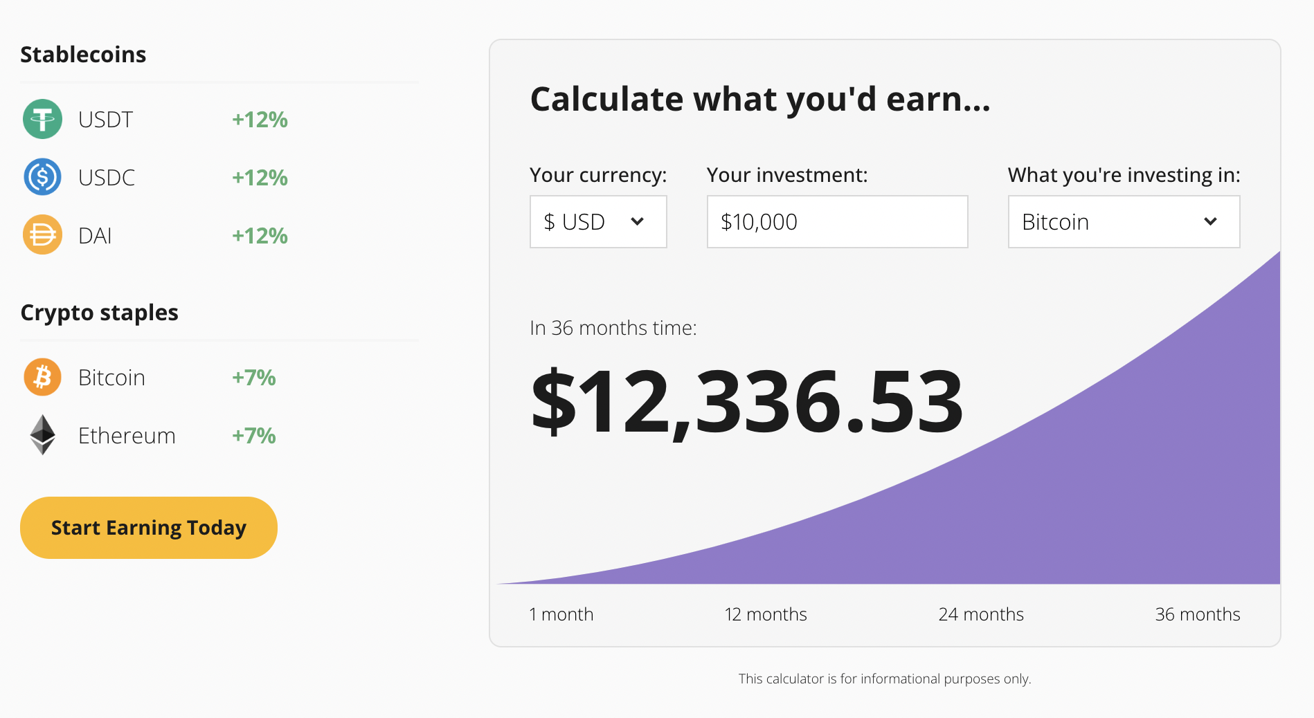The height and width of the screenshot is (718, 1314).
Task: Click the Stablecoins section heading
Action: coord(84,55)
